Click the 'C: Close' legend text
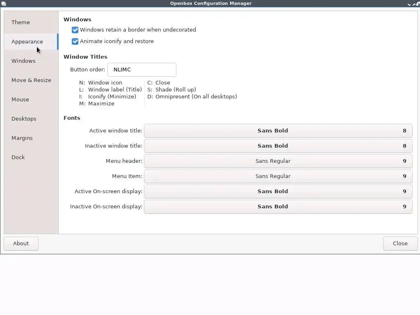The image size is (420, 315). [x=159, y=82]
